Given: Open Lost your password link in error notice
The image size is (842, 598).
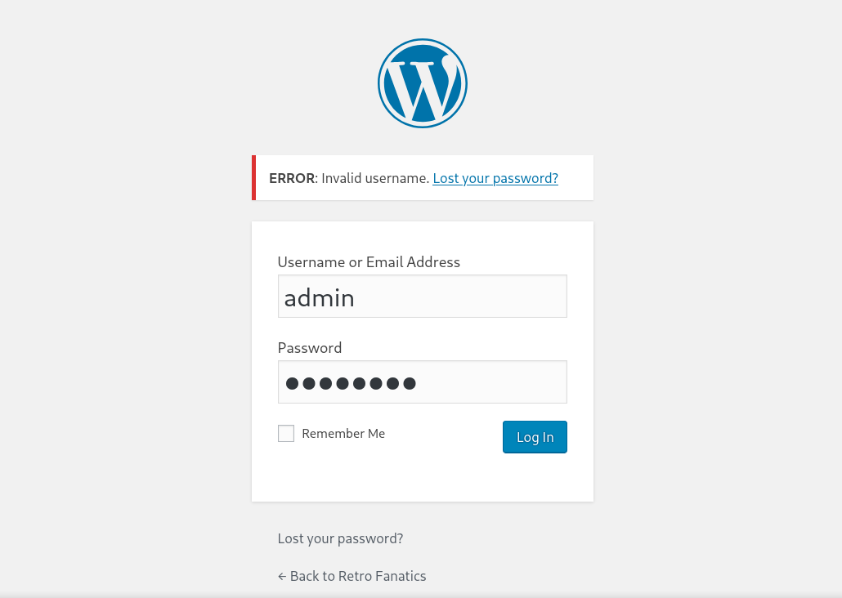Looking at the screenshot, I should click(495, 178).
